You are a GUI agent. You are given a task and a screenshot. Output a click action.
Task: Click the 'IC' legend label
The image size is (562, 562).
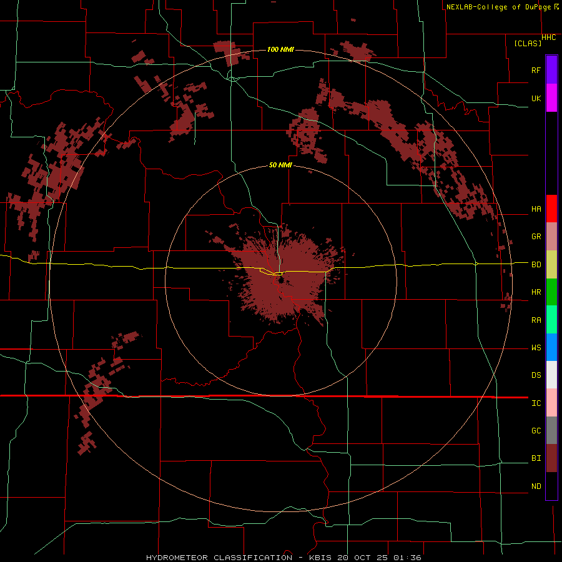[536, 403]
